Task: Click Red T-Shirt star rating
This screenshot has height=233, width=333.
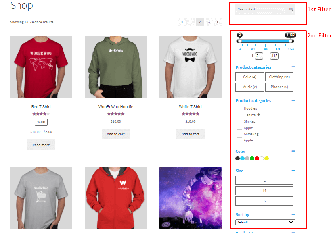Action: [41, 114]
